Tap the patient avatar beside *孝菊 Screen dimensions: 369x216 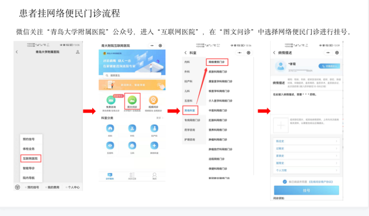click(x=280, y=66)
